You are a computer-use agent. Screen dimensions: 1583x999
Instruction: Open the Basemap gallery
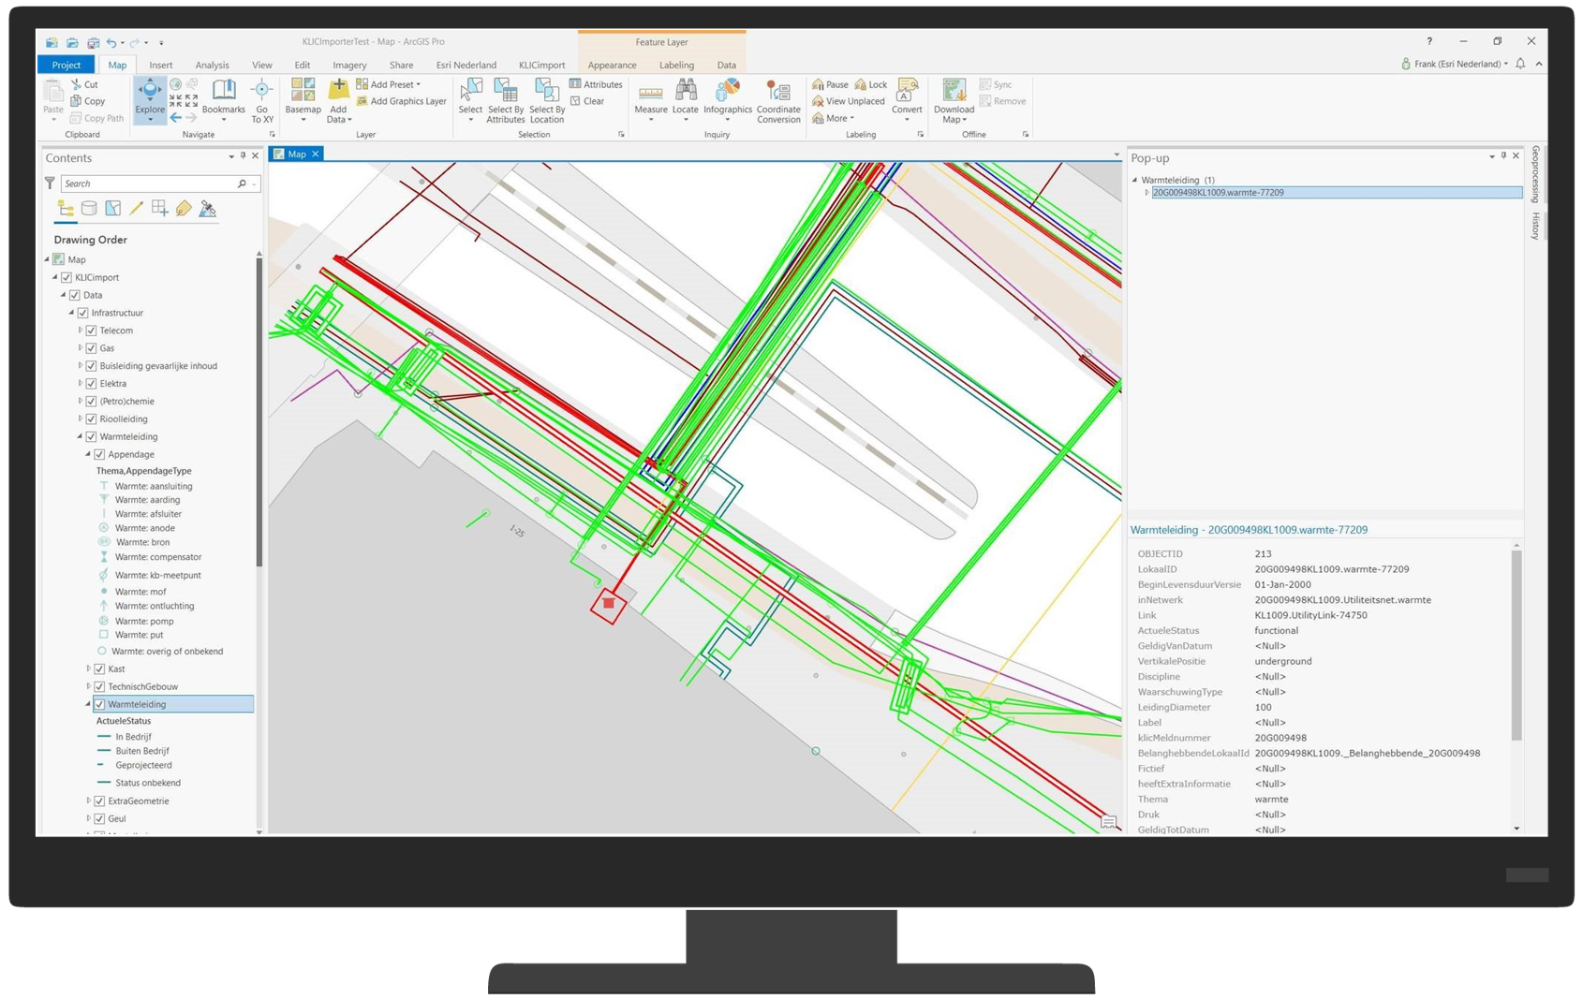(x=303, y=96)
